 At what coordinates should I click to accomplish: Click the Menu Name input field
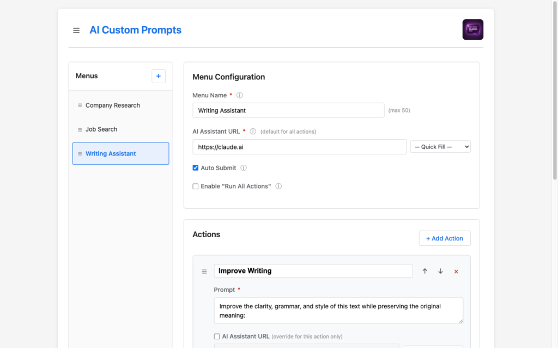coord(288,110)
